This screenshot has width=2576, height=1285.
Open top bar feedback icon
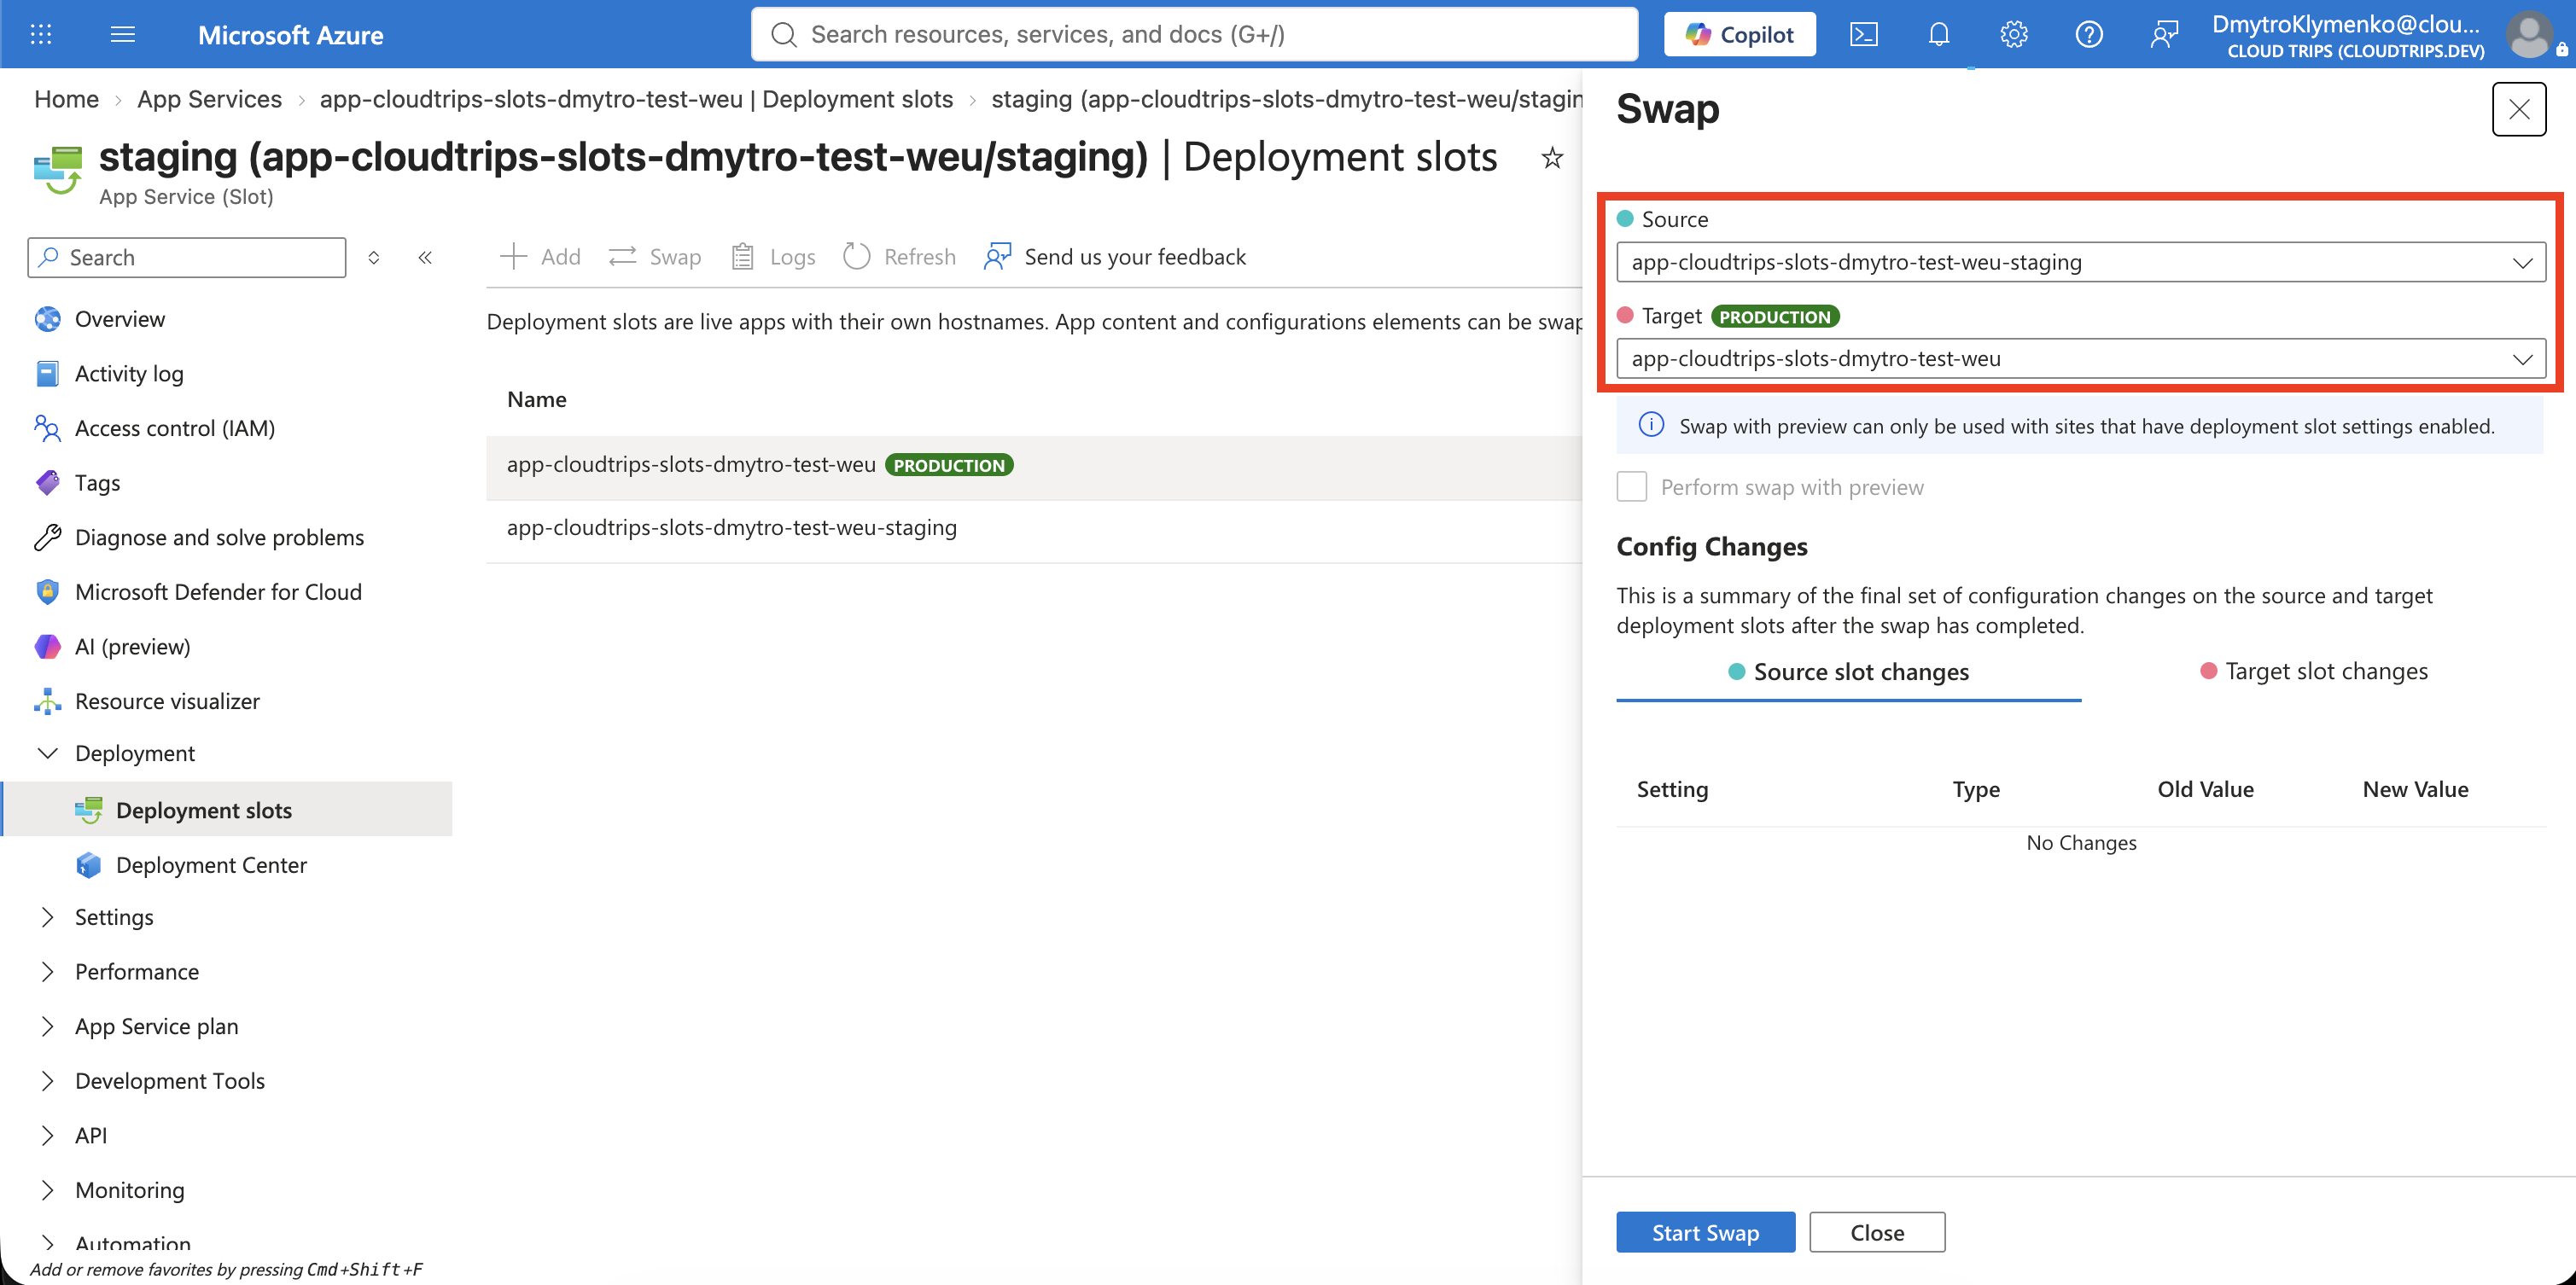tap(2163, 34)
